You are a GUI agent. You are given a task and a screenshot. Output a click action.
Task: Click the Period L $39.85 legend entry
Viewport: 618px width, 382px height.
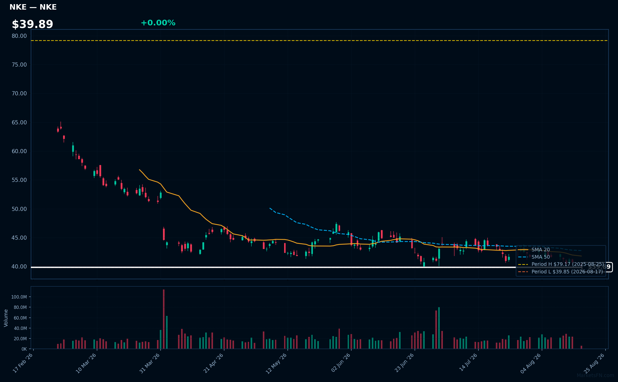pyautogui.click(x=560, y=272)
